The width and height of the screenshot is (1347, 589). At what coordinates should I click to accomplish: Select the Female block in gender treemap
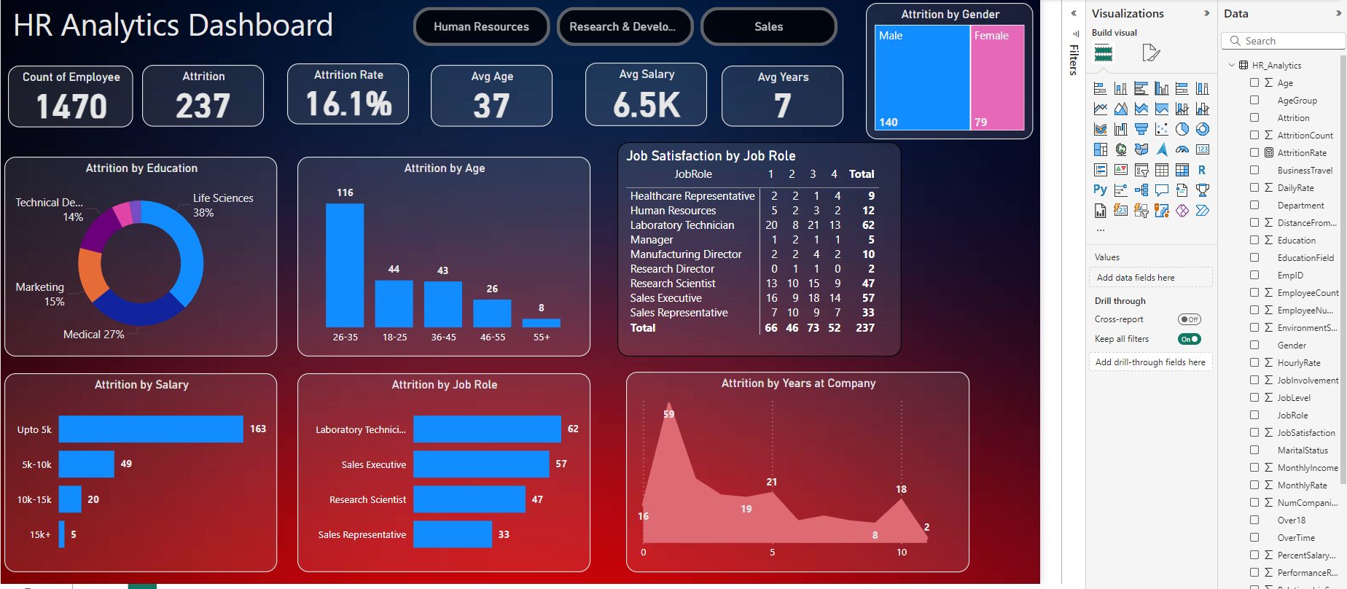[998, 77]
